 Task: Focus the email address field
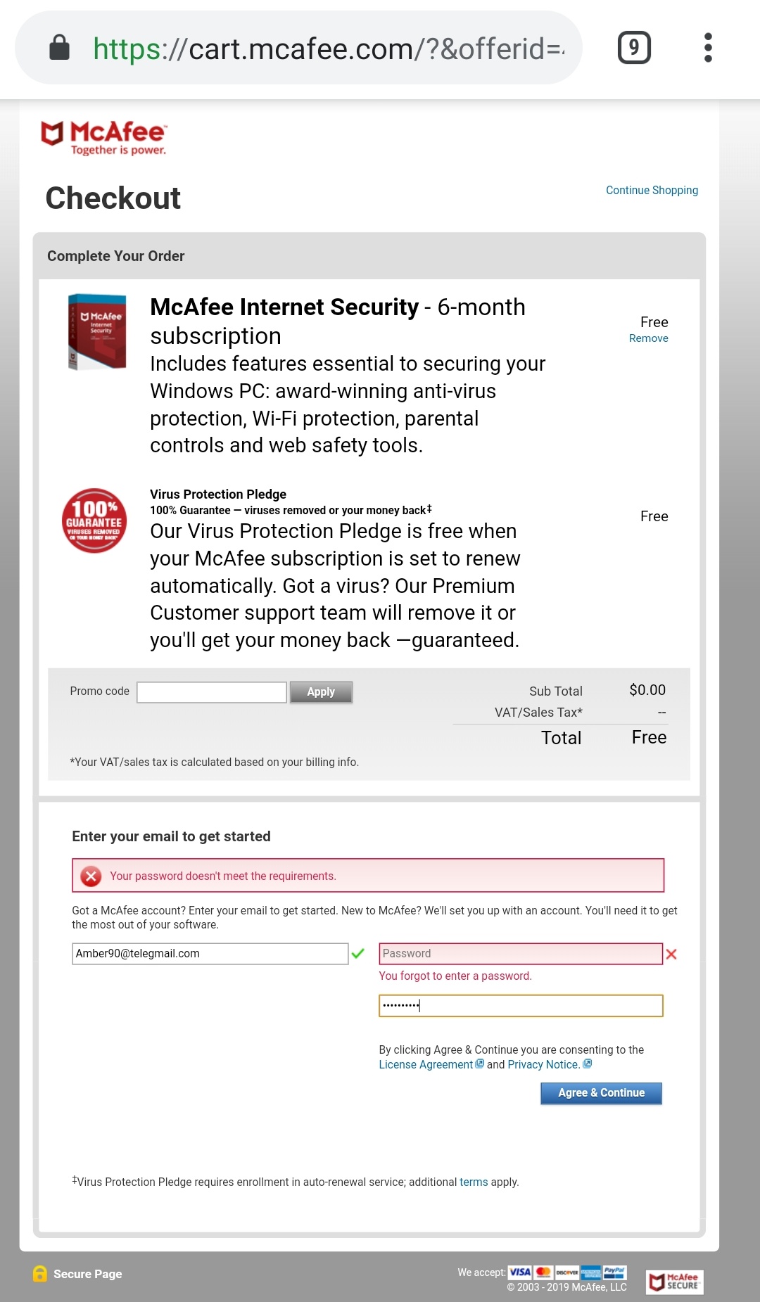[x=210, y=954]
